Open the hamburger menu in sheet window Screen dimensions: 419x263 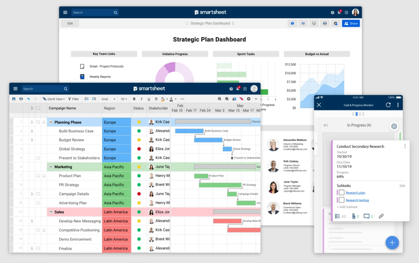tap(15, 89)
